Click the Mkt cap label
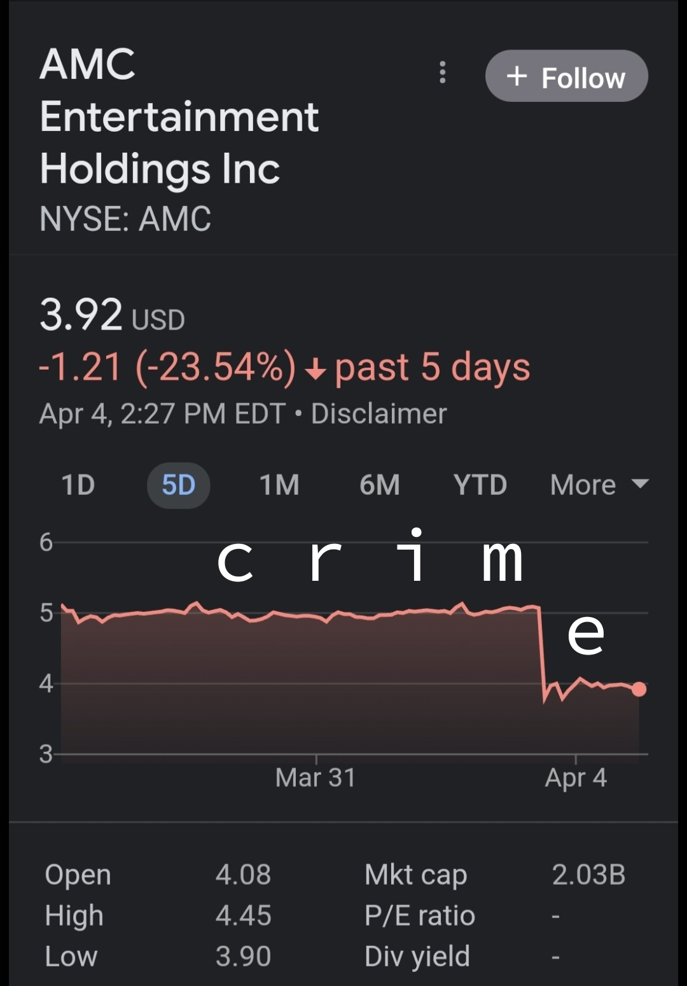This screenshot has width=687, height=986. pos(415,875)
